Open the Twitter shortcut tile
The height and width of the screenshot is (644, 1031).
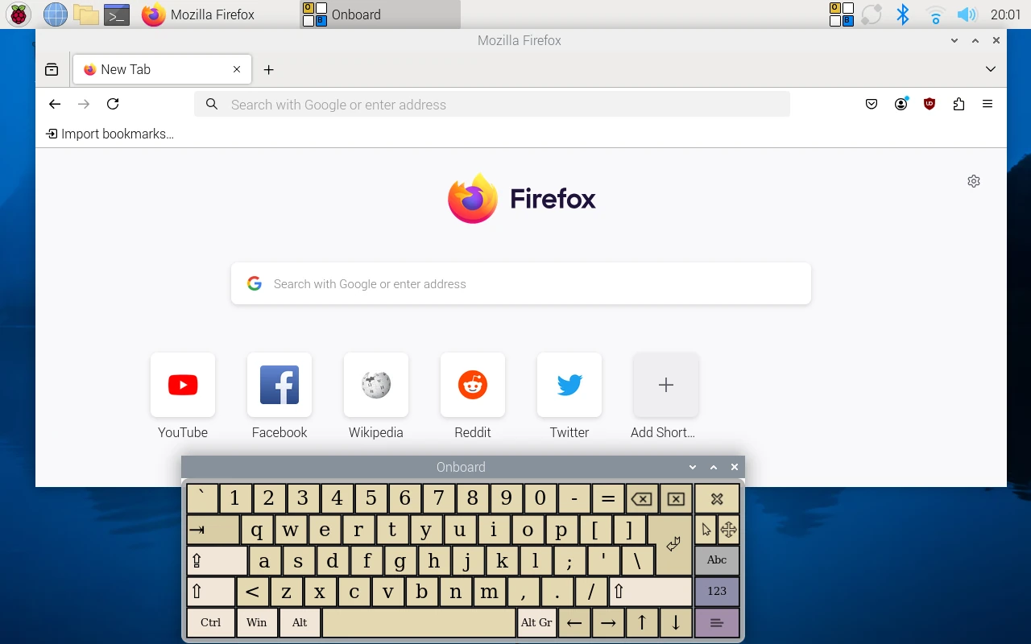(569, 385)
